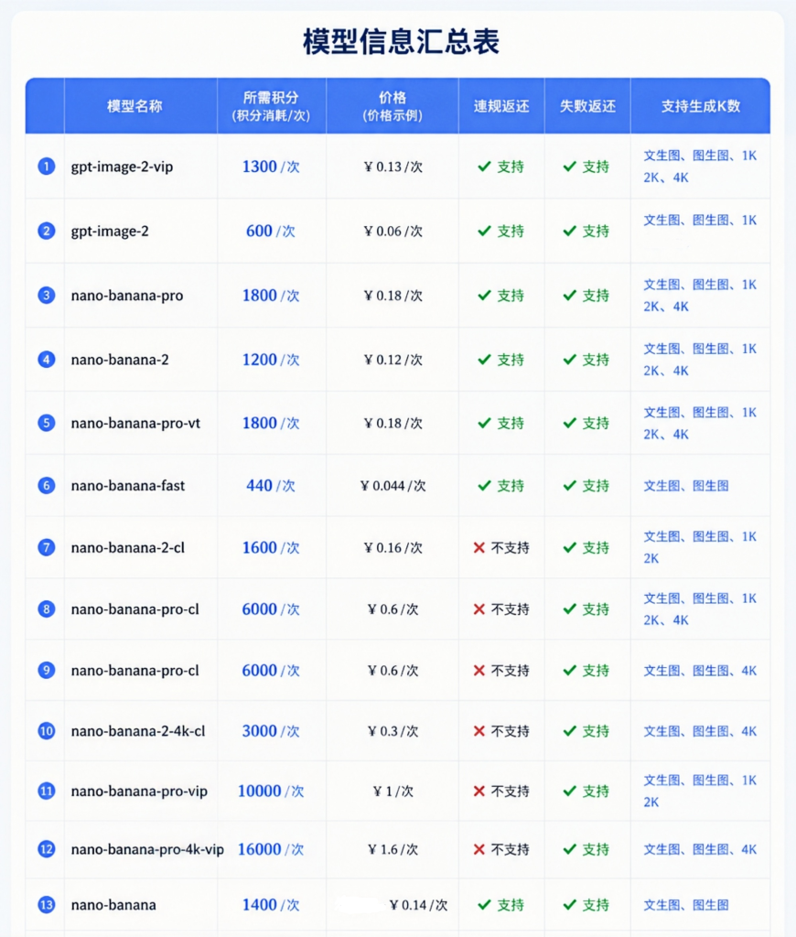This screenshot has width=796, height=937.
Task: Click the red cross in row number 9
Action: click(x=479, y=671)
